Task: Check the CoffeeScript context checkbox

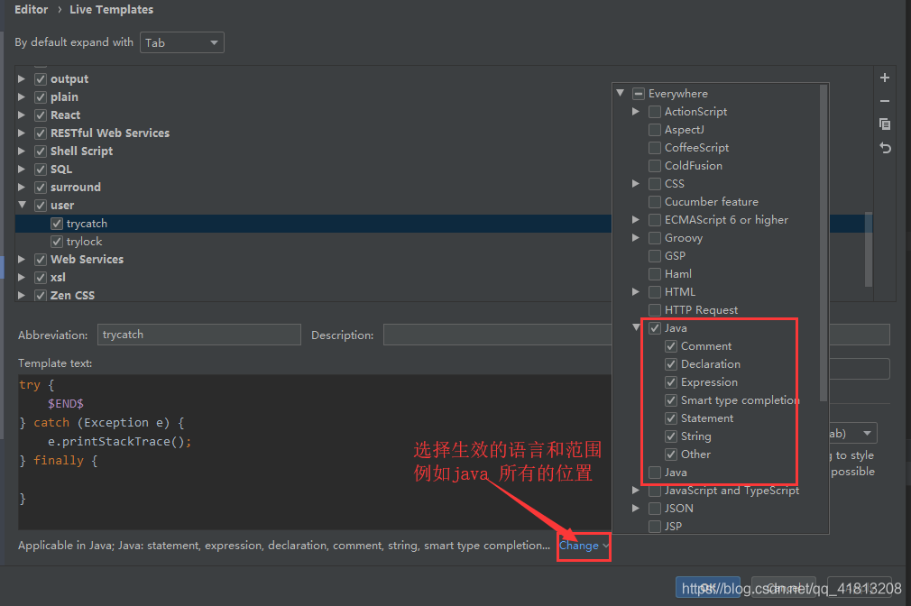Action: point(655,148)
